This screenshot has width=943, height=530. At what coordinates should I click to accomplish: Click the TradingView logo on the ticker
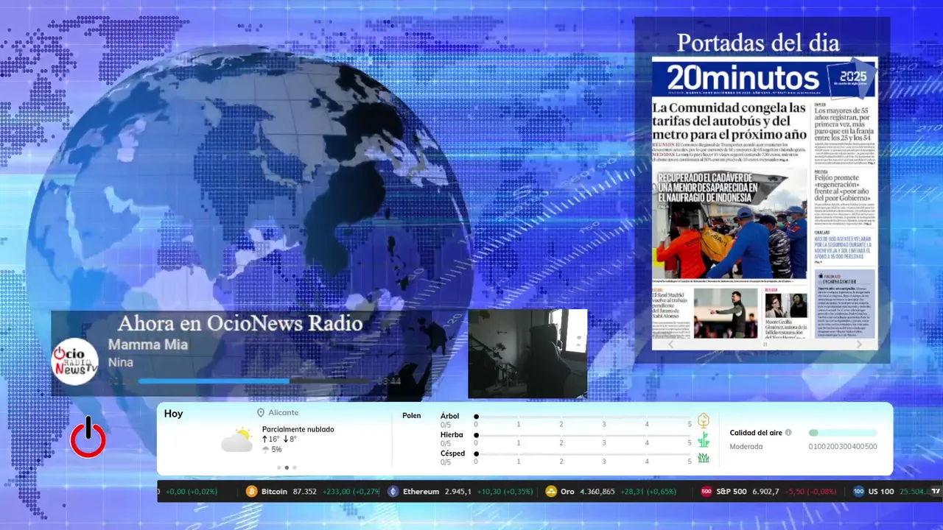(936, 492)
